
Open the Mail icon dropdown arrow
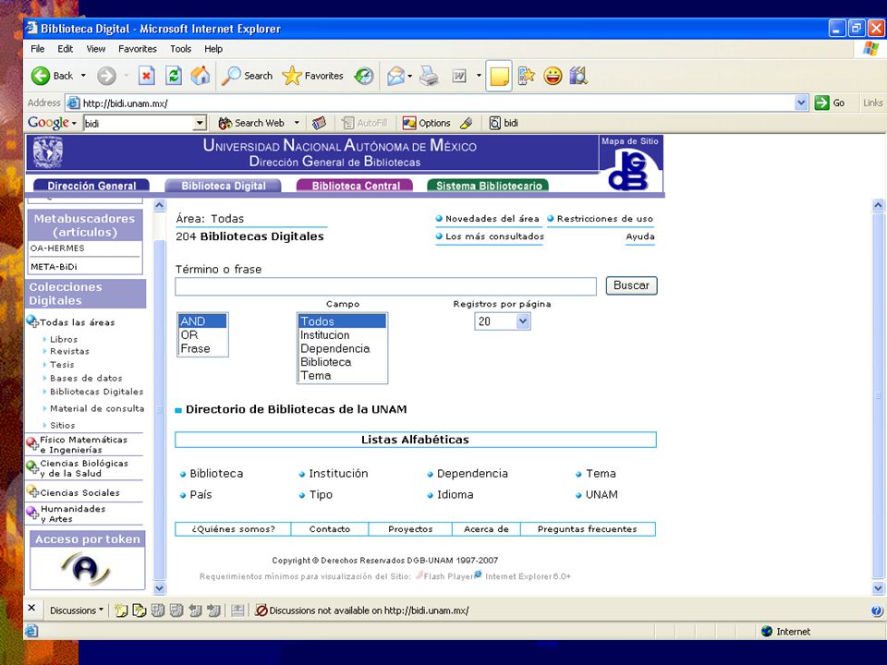point(409,76)
